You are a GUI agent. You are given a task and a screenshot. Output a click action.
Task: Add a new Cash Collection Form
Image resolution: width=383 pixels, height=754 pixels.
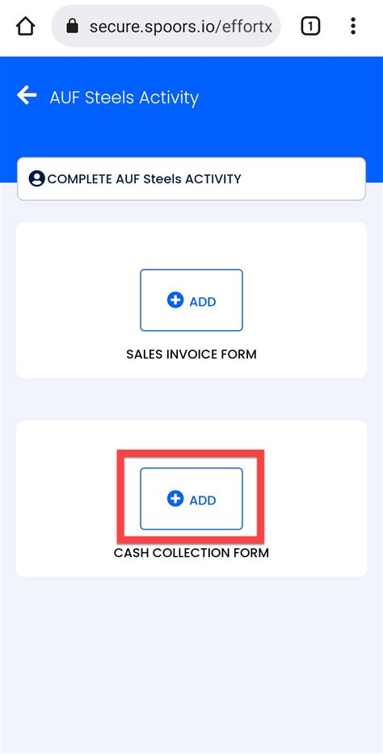tap(191, 499)
